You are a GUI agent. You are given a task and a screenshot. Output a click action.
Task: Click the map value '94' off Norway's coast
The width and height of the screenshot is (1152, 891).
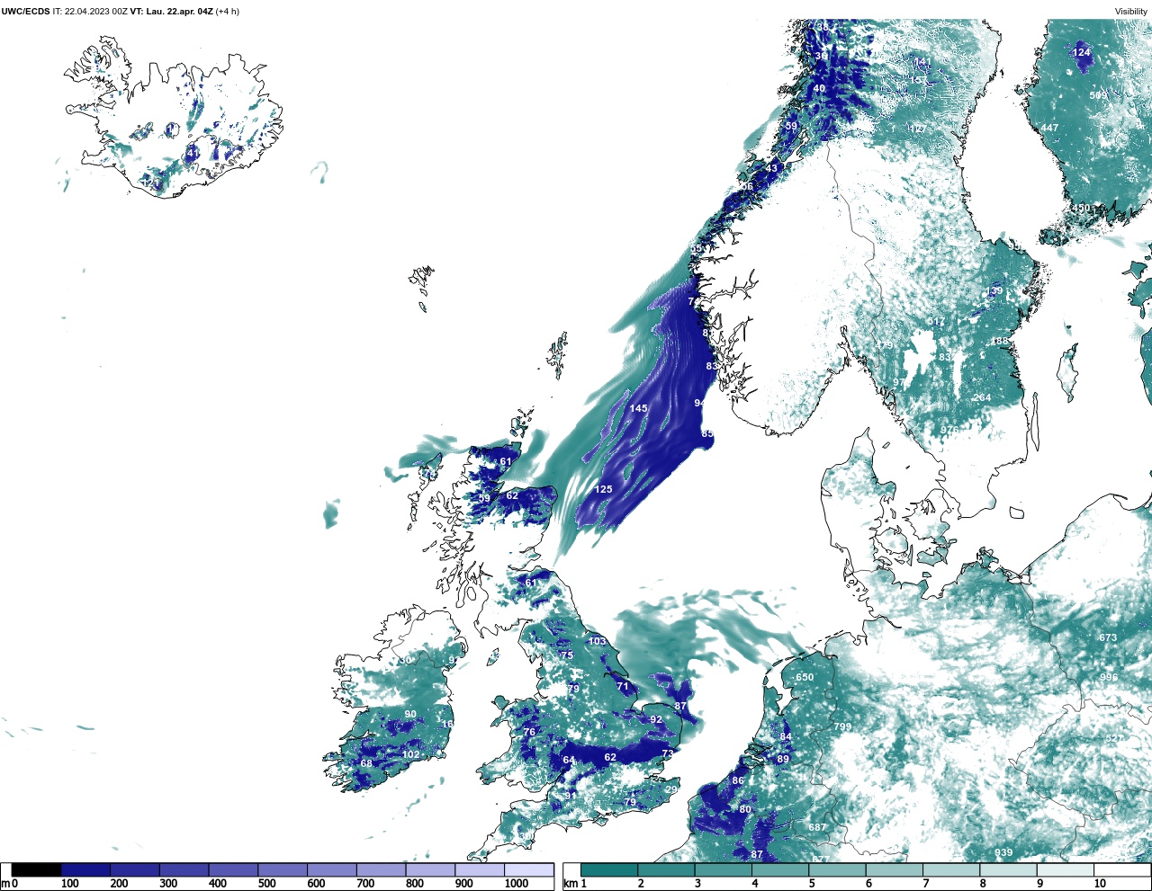click(700, 404)
